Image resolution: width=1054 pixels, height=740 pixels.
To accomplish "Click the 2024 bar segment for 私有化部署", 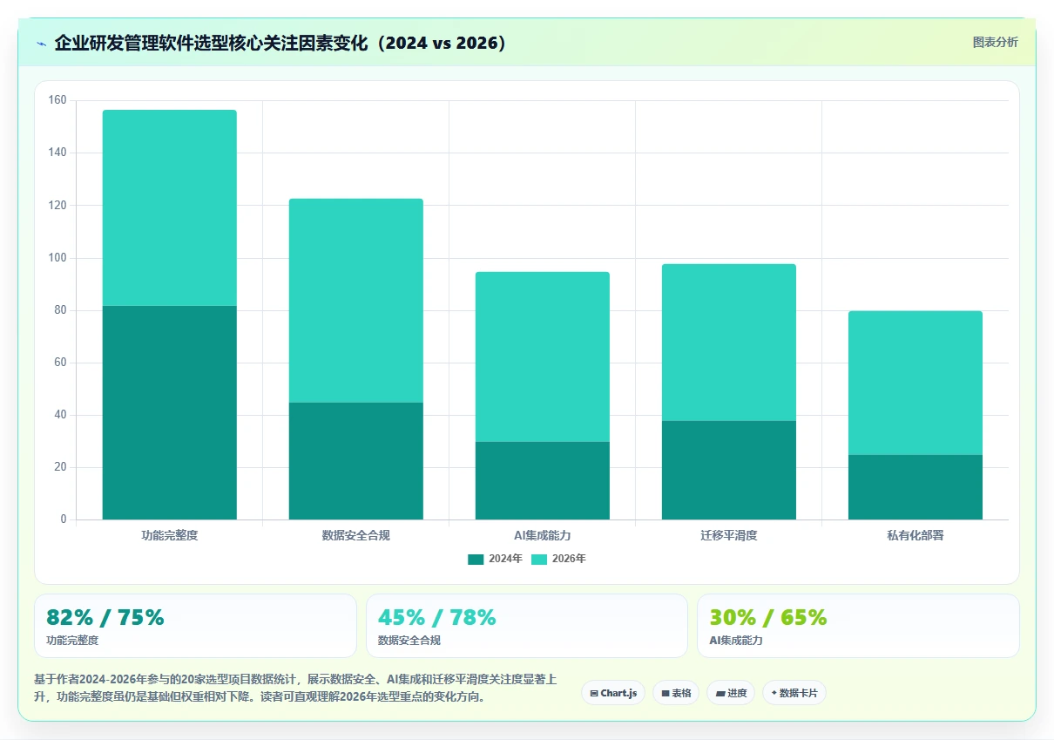I will click(x=915, y=487).
